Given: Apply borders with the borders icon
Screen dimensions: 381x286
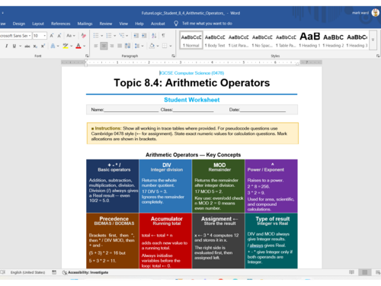Looking at the screenshot, I should tap(165, 46).
